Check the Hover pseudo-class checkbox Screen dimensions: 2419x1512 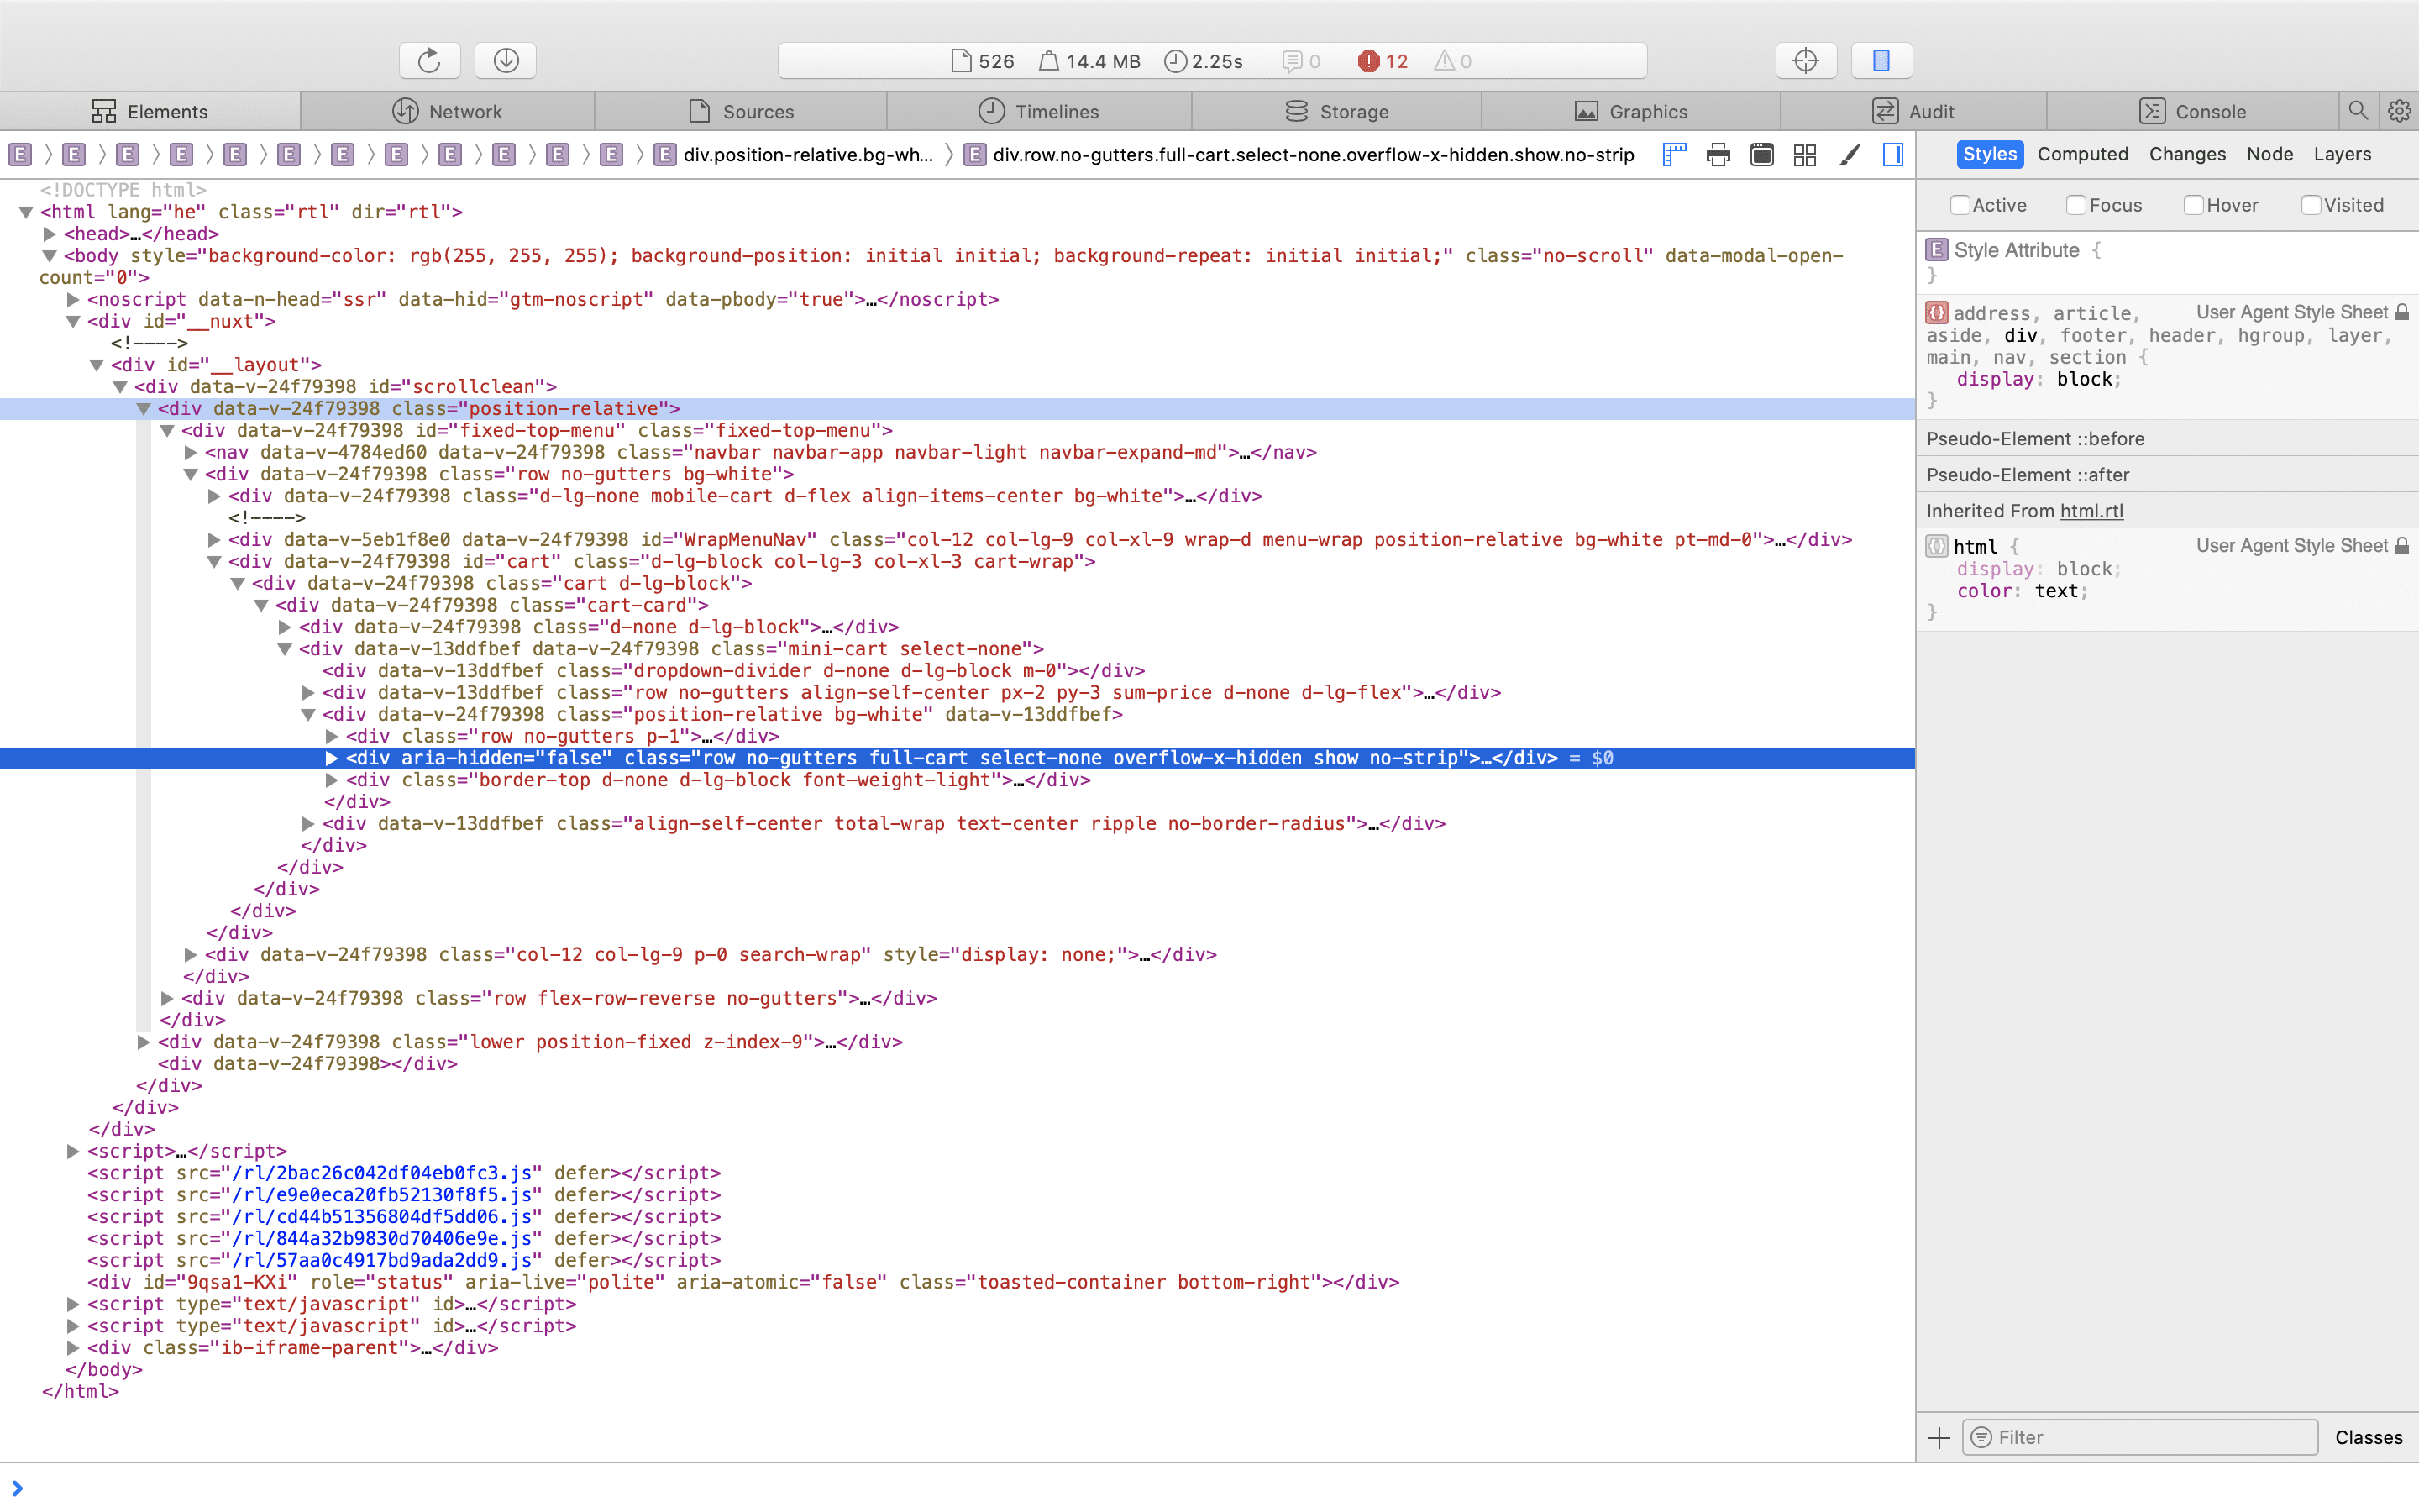coord(2193,205)
